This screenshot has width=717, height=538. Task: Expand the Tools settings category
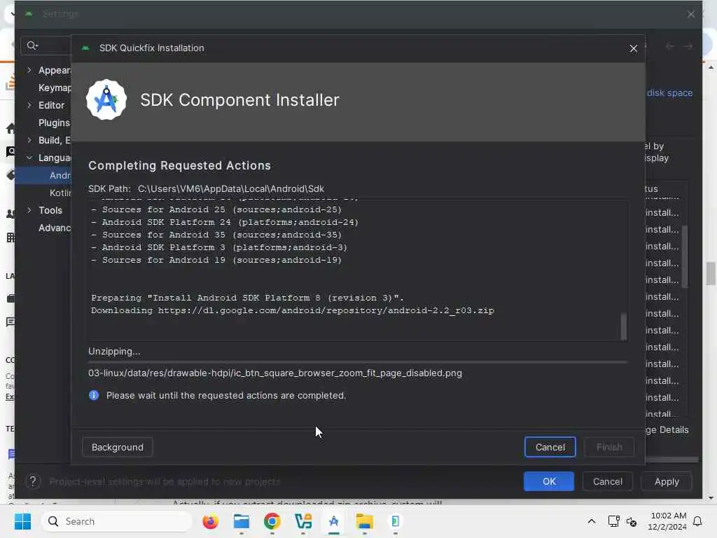tap(29, 210)
